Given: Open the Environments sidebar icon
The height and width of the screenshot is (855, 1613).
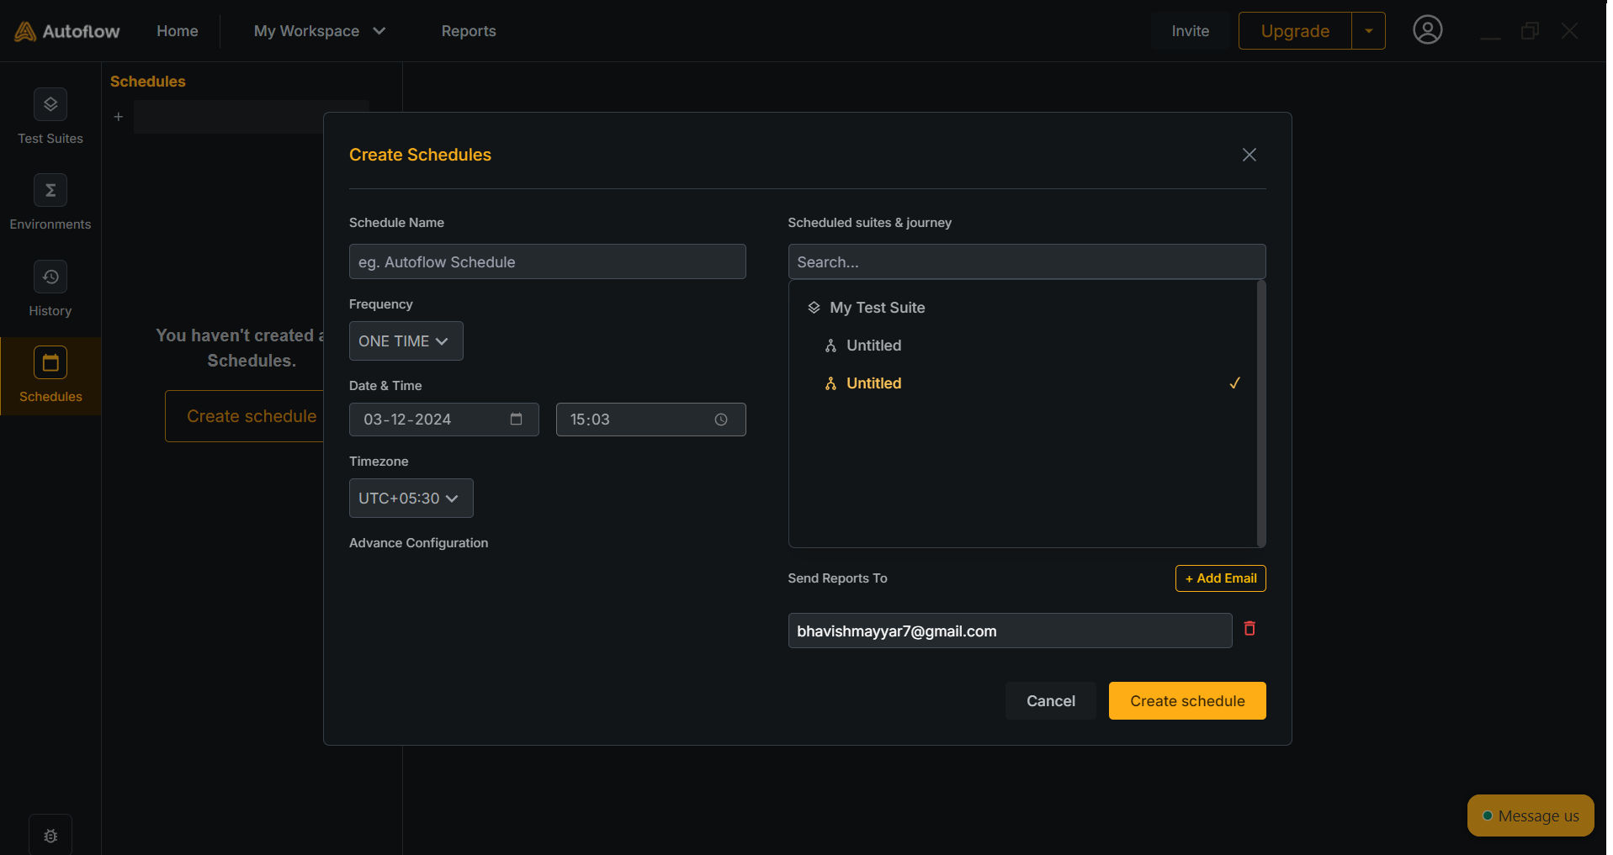Looking at the screenshot, I should pos(50,191).
